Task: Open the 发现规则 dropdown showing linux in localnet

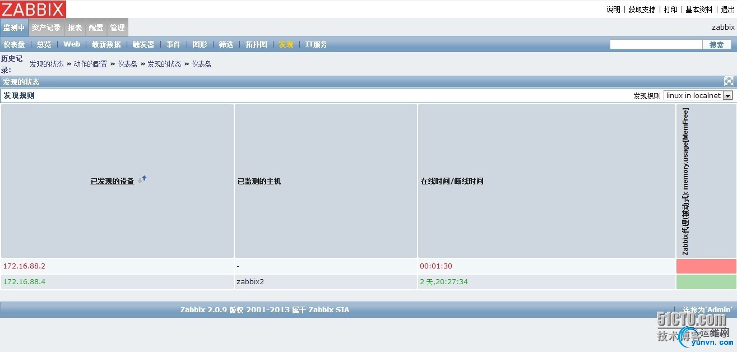Action: [698, 96]
